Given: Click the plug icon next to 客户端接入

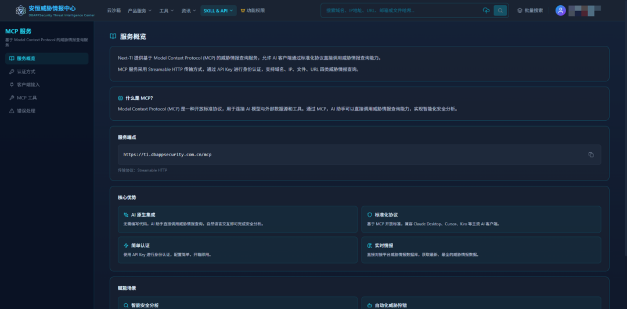Looking at the screenshot, I should [x=12, y=85].
